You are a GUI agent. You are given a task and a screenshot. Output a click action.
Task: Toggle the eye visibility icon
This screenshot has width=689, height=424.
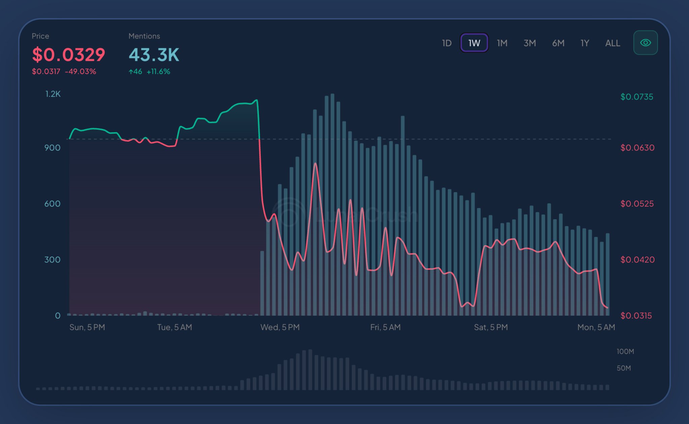tap(645, 43)
